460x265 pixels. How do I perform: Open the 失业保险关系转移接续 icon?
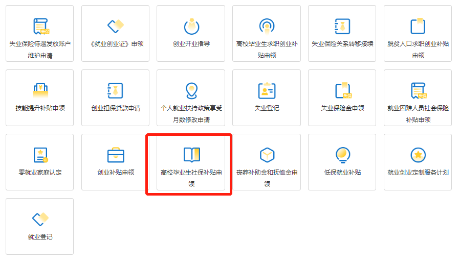pos(342,27)
